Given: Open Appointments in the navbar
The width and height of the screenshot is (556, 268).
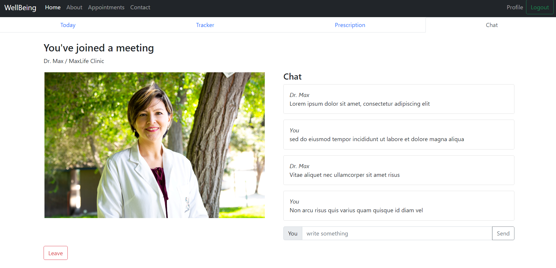Looking at the screenshot, I should pos(106,7).
